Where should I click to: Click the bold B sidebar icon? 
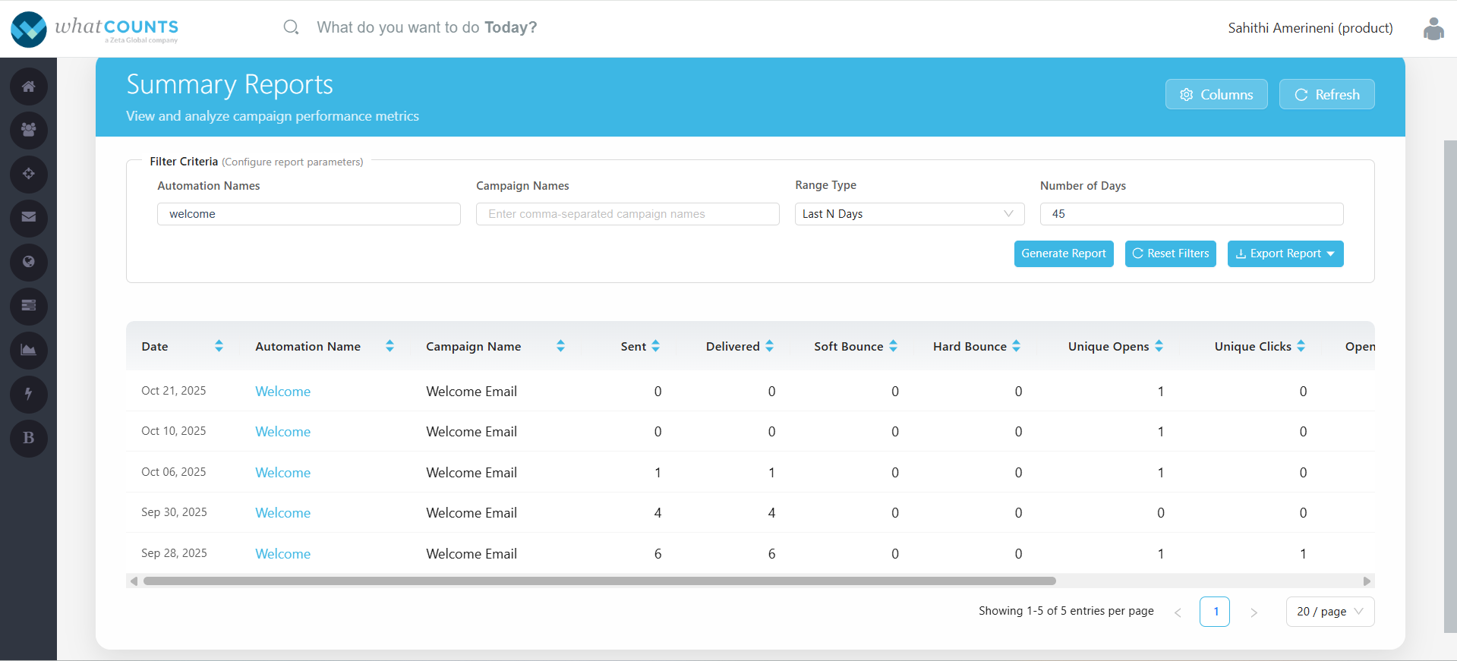[x=29, y=438]
